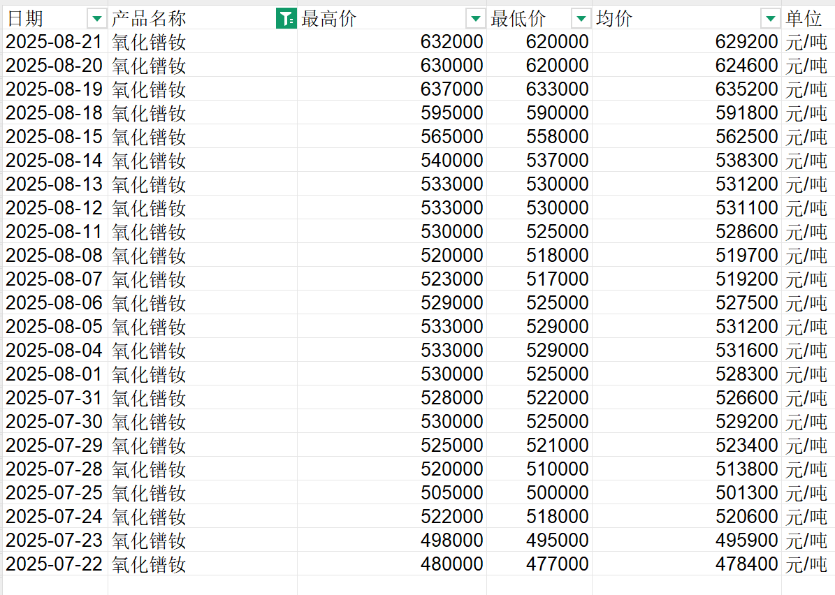Select date cell 2025-07-29

point(55,445)
